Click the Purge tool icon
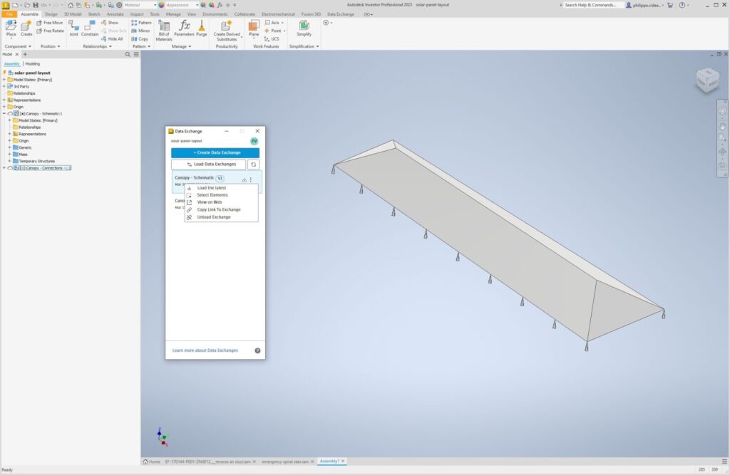 [201, 26]
